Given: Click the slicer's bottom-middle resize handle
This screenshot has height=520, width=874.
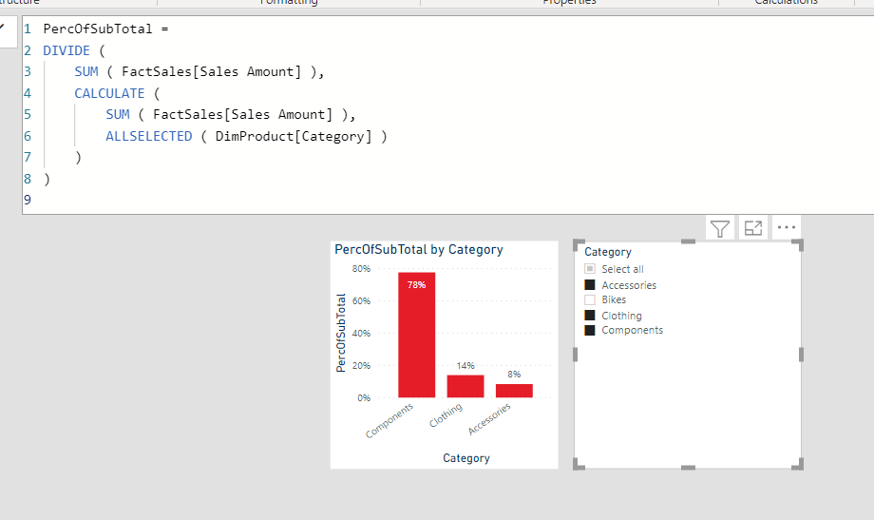Looking at the screenshot, I should click(x=689, y=468).
